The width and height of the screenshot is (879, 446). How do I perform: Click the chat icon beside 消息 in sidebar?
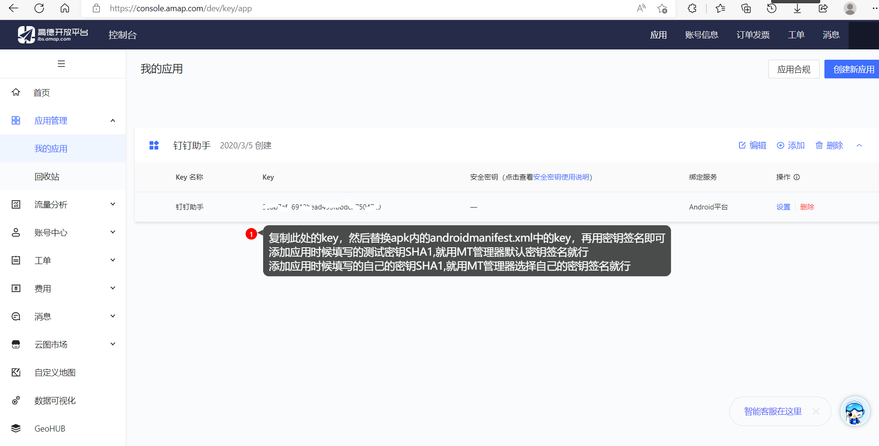coord(16,316)
